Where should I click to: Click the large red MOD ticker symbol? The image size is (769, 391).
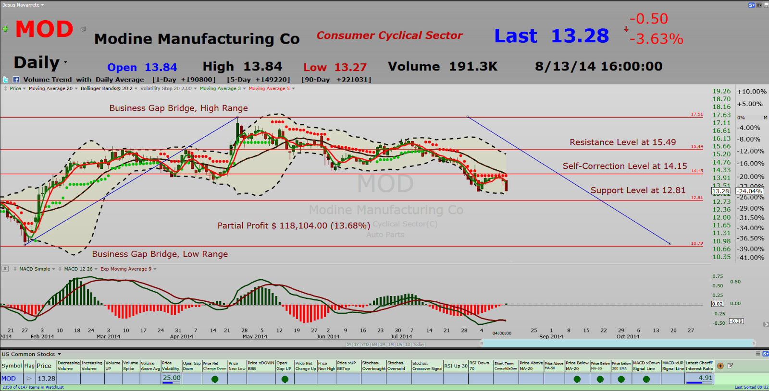[44, 29]
